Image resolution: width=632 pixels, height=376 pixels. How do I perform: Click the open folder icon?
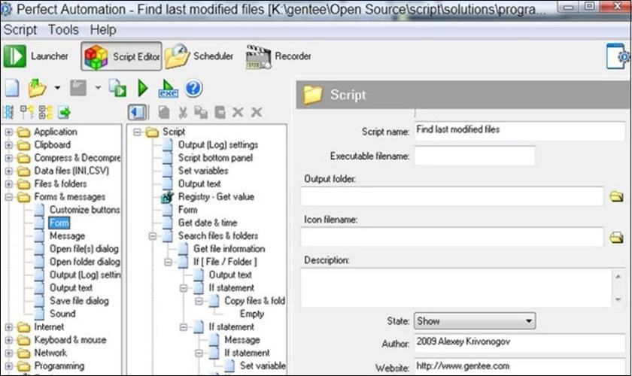37,88
